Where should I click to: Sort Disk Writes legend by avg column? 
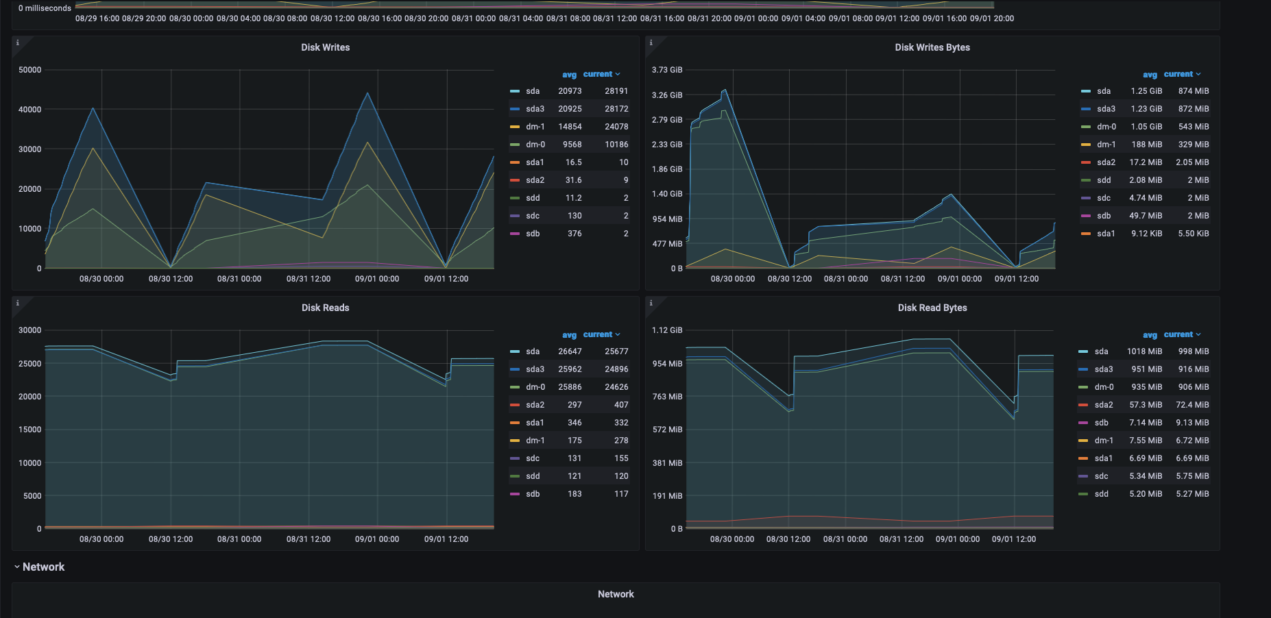click(x=569, y=75)
